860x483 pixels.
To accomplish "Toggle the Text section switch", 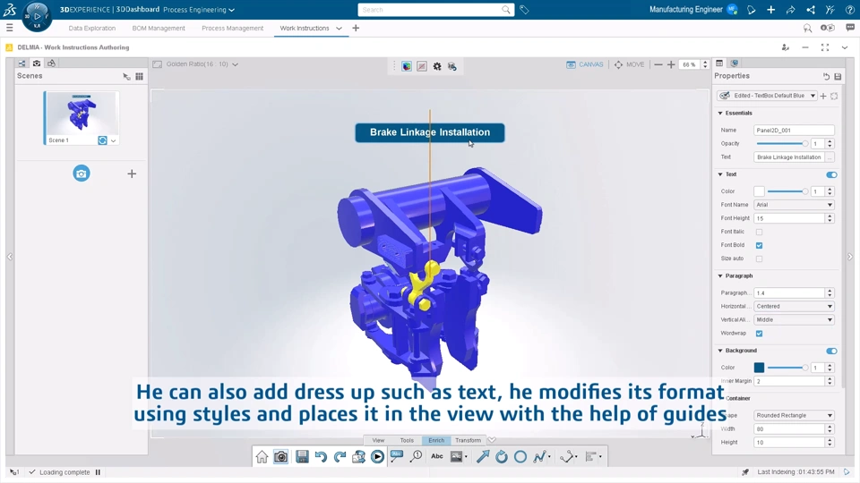I will [831, 174].
